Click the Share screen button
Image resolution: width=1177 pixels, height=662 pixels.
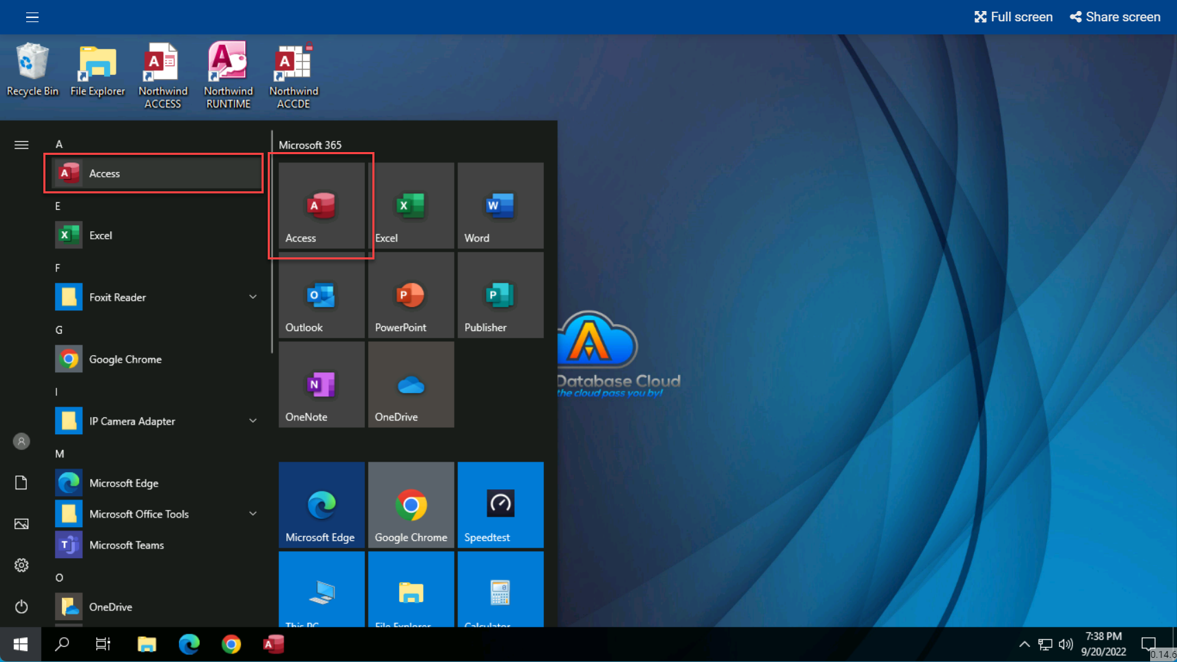pos(1115,17)
